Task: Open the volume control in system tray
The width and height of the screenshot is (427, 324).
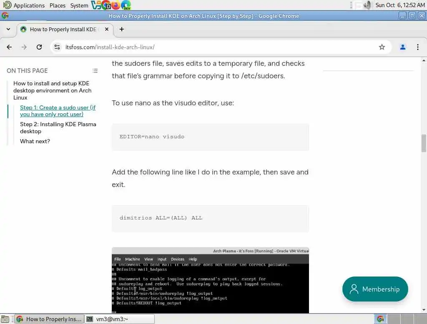Action: (x=367, y=5)
